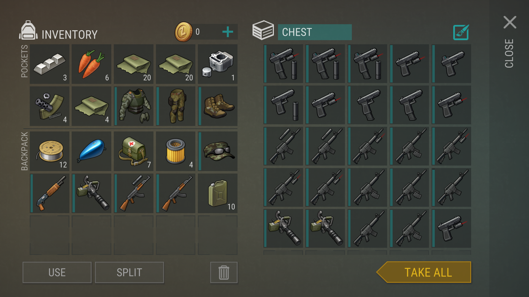The image size is (529, 297).
Task: Select the wire spool item
Action: point(50,151)
